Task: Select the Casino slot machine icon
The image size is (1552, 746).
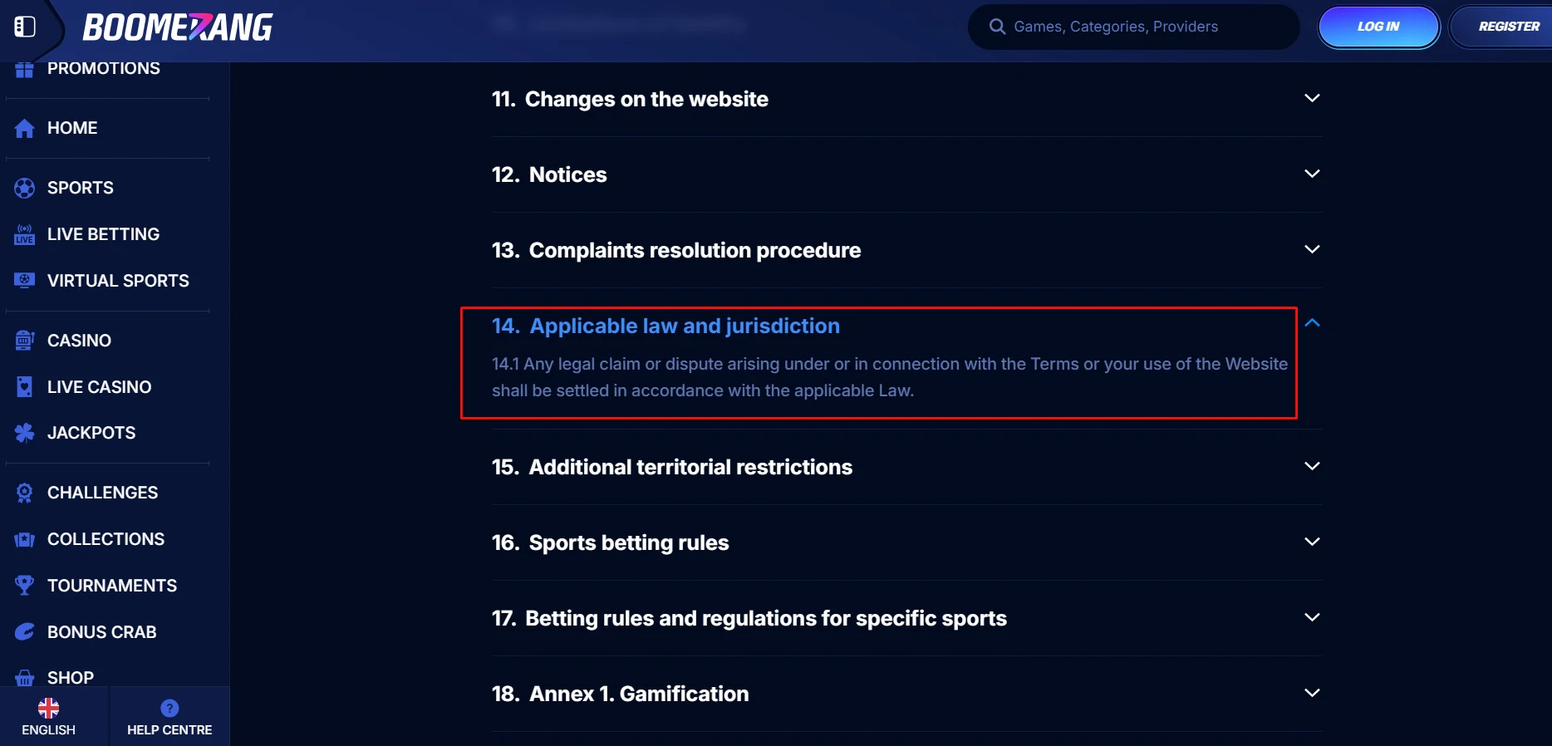Action: tap(25, 341)
